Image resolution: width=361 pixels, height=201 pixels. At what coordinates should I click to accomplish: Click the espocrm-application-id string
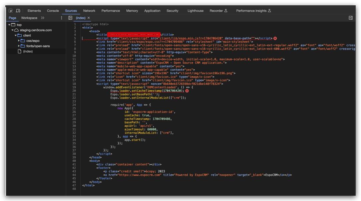[153, 112]
